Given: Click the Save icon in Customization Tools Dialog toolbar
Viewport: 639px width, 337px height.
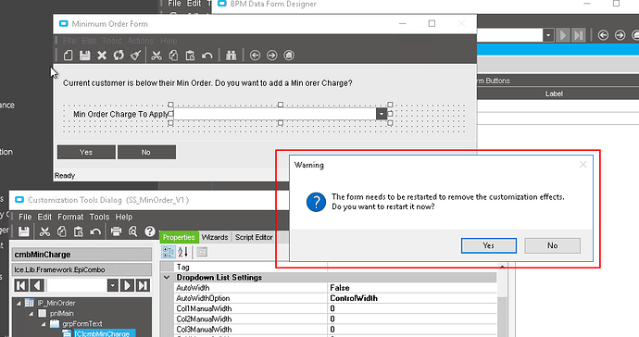Looking at the screenshot, I should click(24, 231).
